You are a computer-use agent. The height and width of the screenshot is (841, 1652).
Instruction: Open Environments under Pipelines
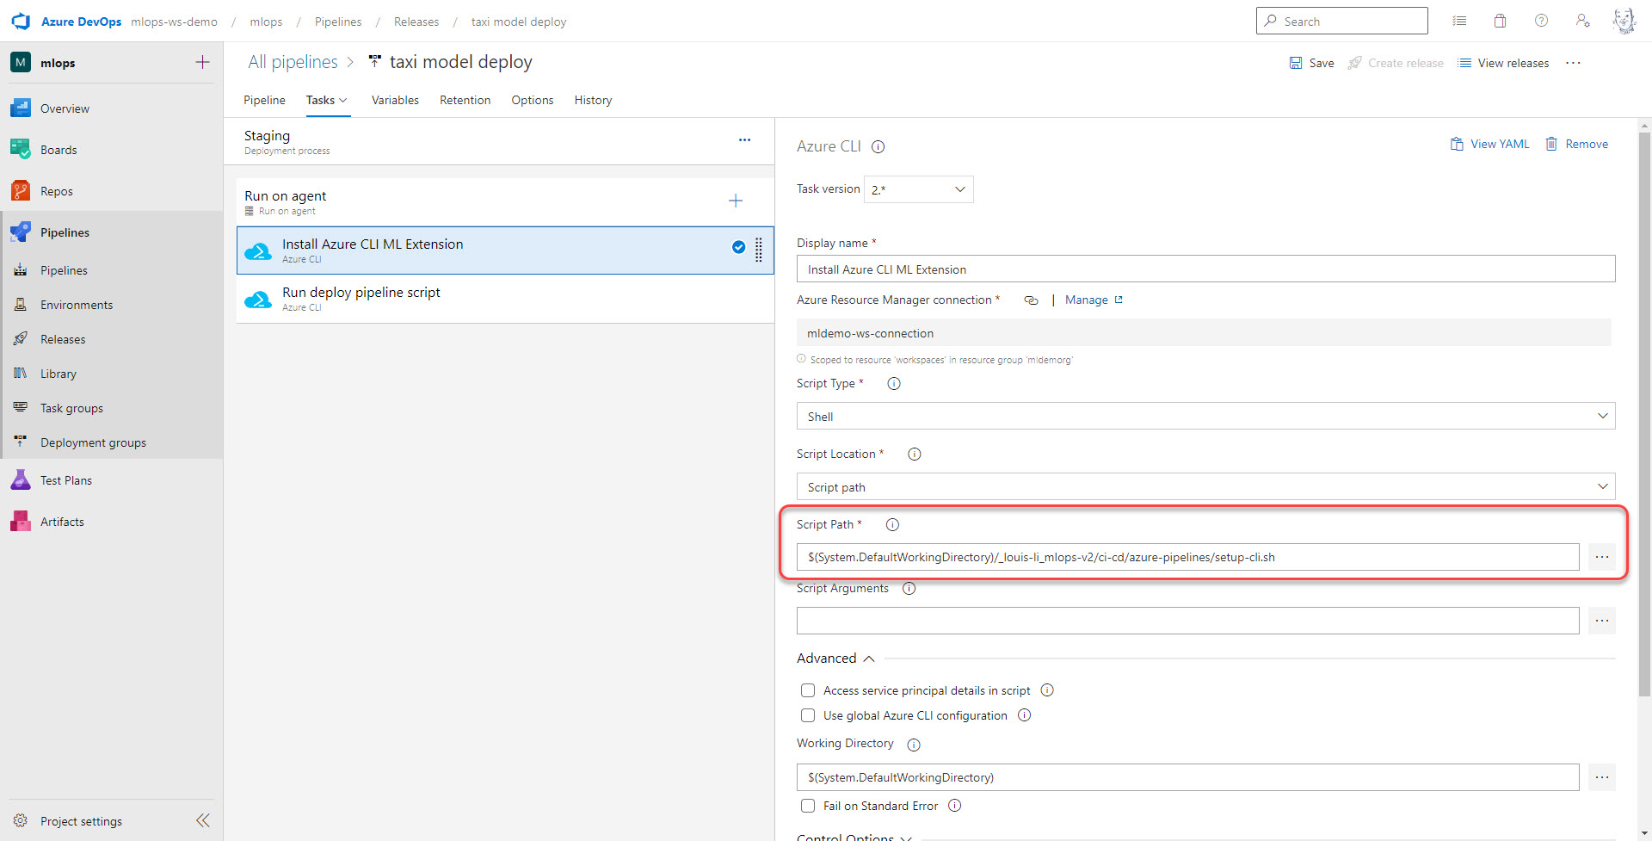pos(112,305)
